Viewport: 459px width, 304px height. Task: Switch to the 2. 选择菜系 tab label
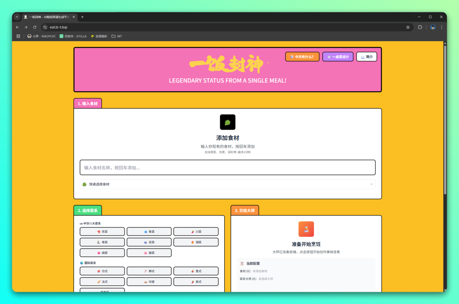[88, 210]
